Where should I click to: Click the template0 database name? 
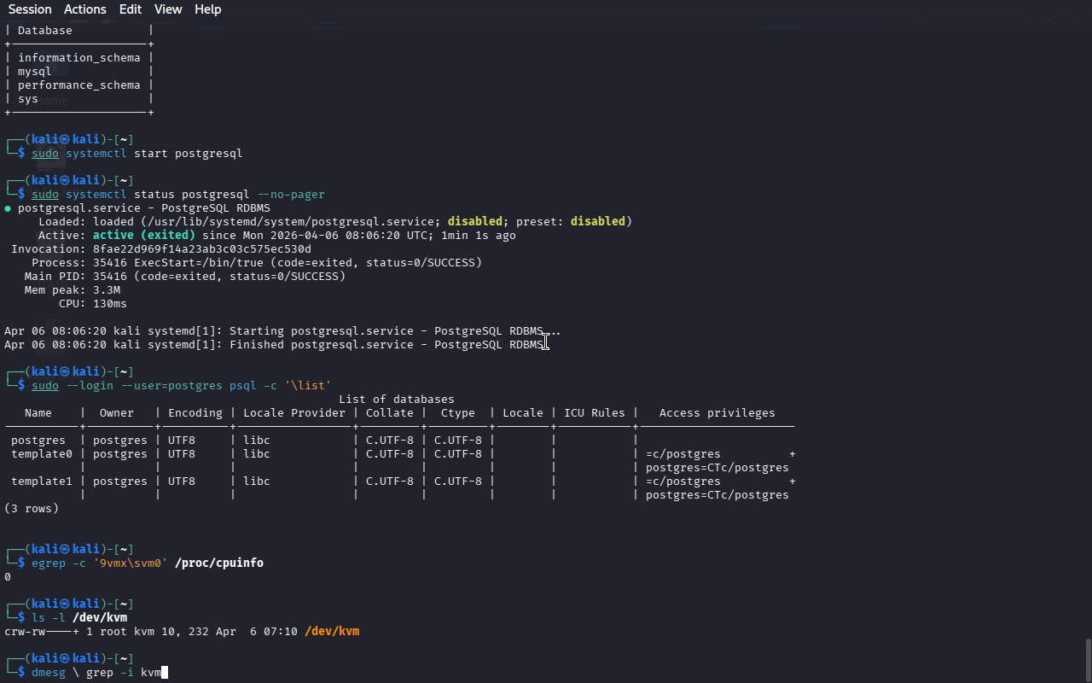click(42, 454)
